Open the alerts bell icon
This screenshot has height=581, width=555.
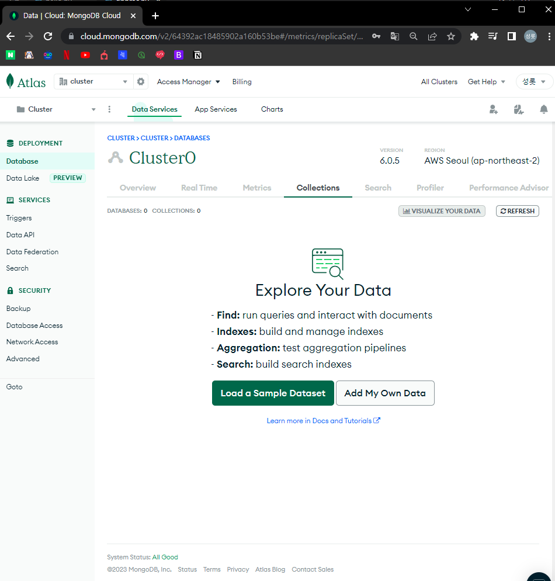(543, 109)
